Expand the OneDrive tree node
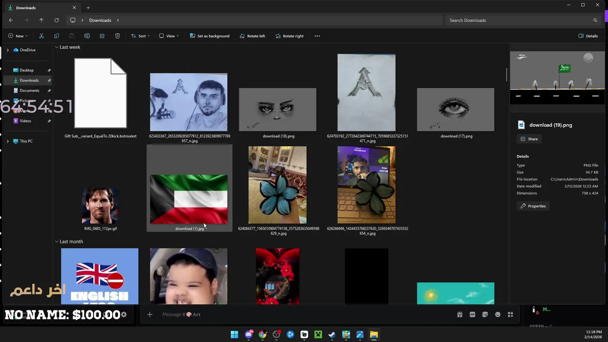Screen dimensions: 608x342 [x=8, y=50]
